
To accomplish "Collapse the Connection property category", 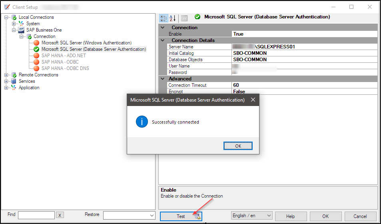I will [x=163, y=28].
